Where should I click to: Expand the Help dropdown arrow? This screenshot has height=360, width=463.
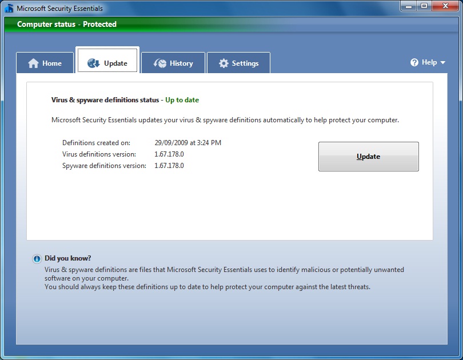click(442, 62)
